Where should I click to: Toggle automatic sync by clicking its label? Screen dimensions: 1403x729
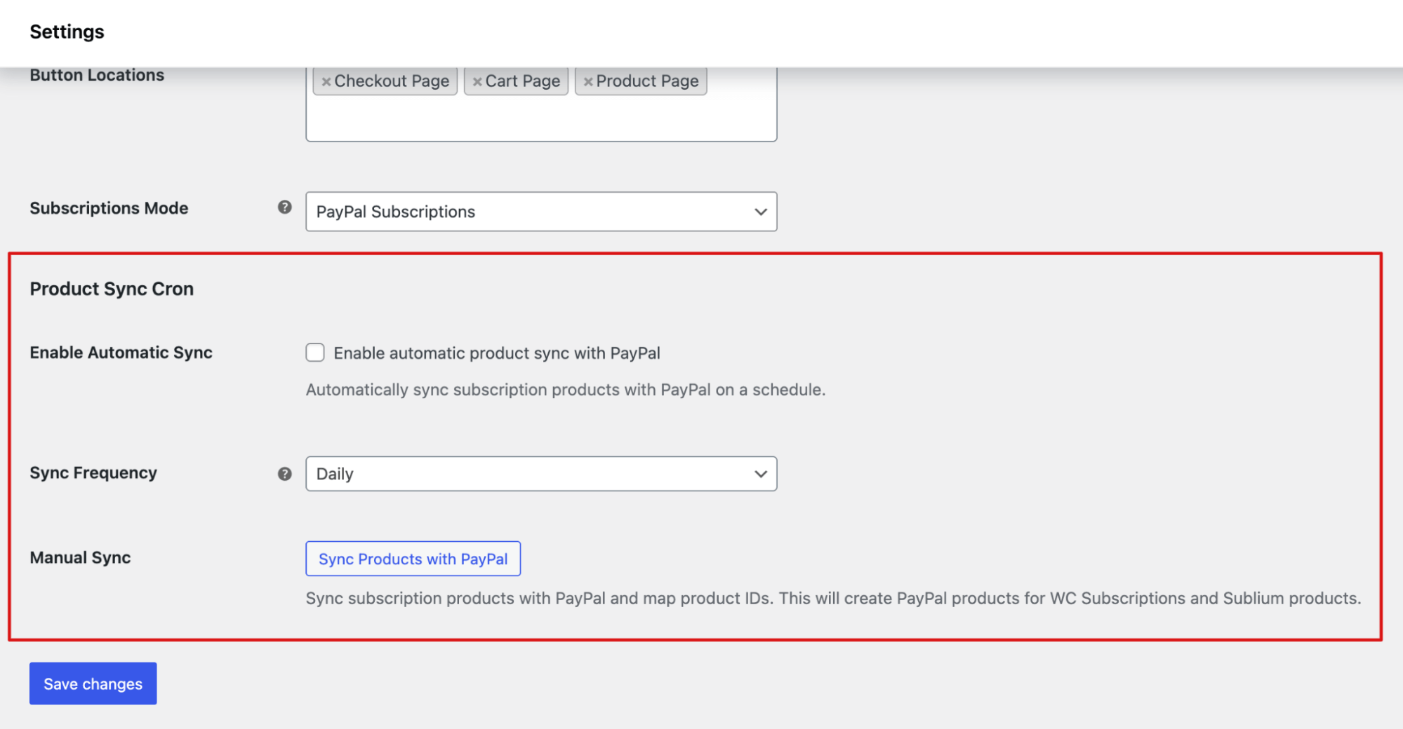[x=496, y=353]
